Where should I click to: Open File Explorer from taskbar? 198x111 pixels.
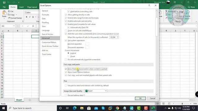pyautogui.click(x=82, y=108)
